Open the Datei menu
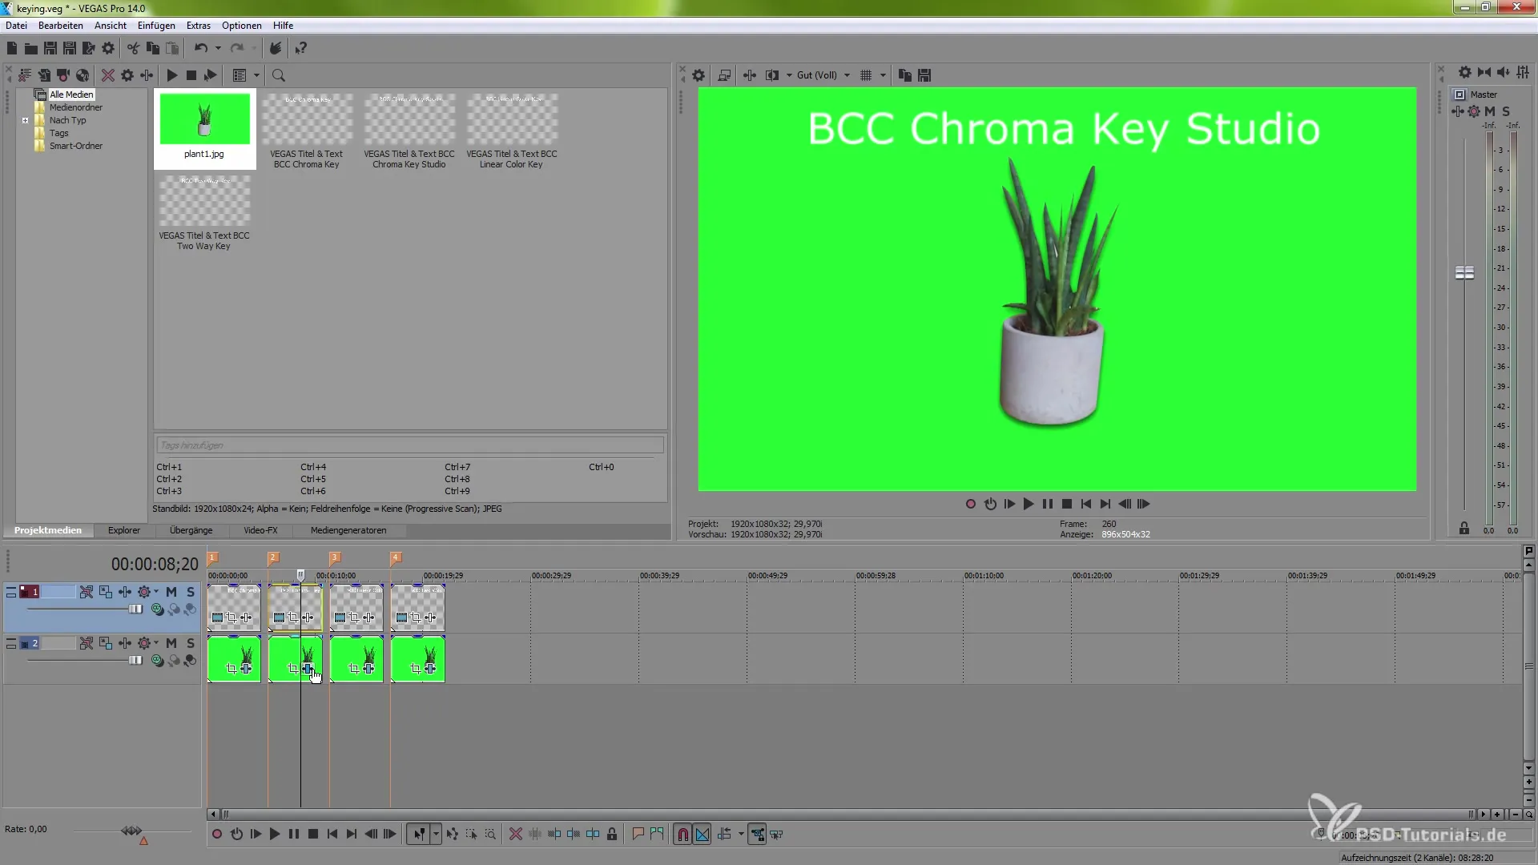The height and width of the screenshot is (865, 1538). [x=17, y=26]
